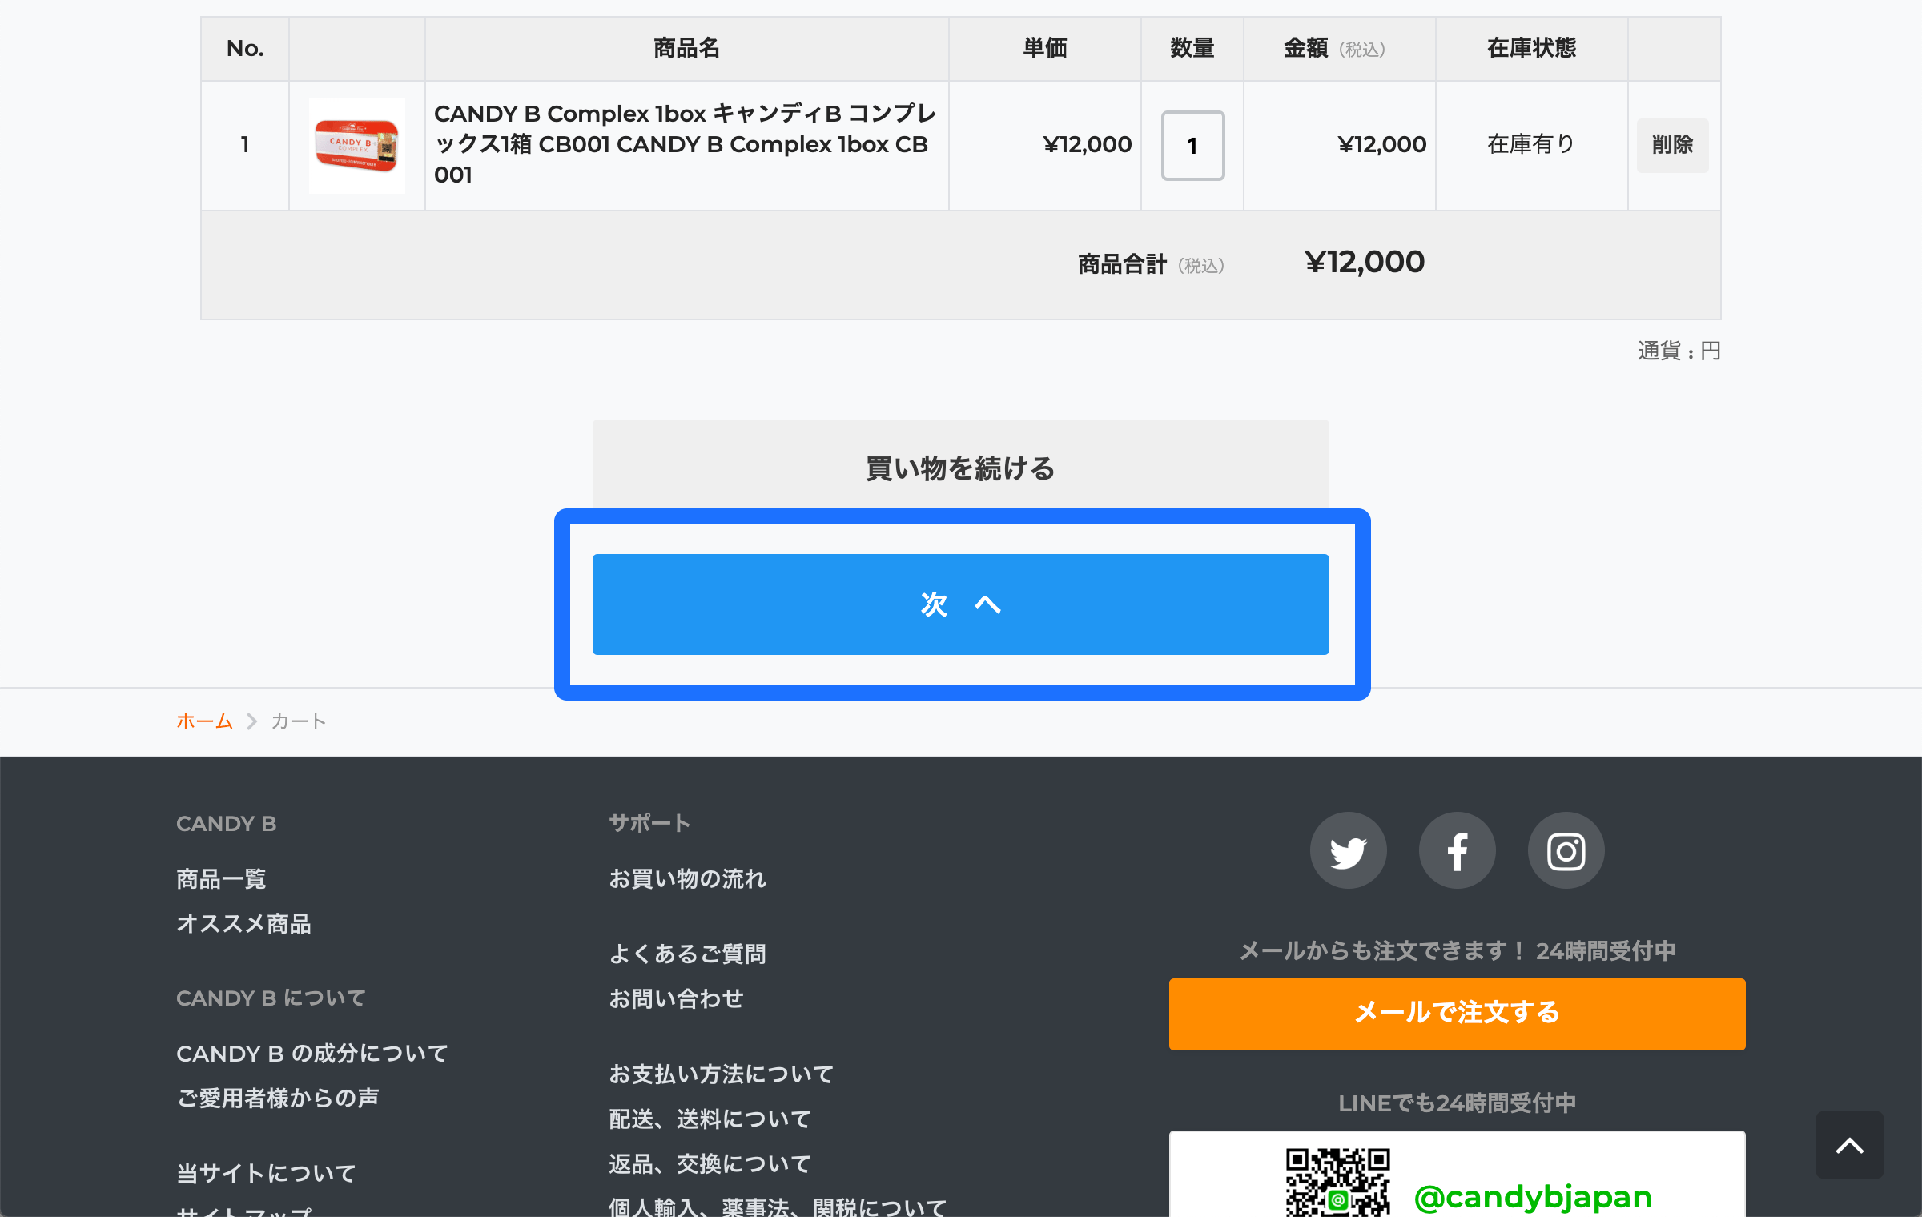Image resolution: width=1922 pixels, height=1217 pixels.
Task: Open the Instagram social icon
Action: 1566,851
